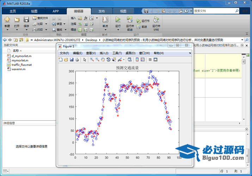Expand the 运行 dropdown arrow
This screenshot has width=252, height=176.
tap(118, 30)
